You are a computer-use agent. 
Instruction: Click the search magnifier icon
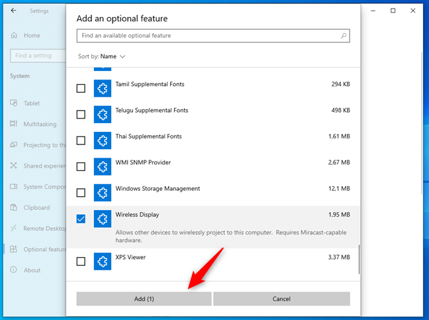344,36
